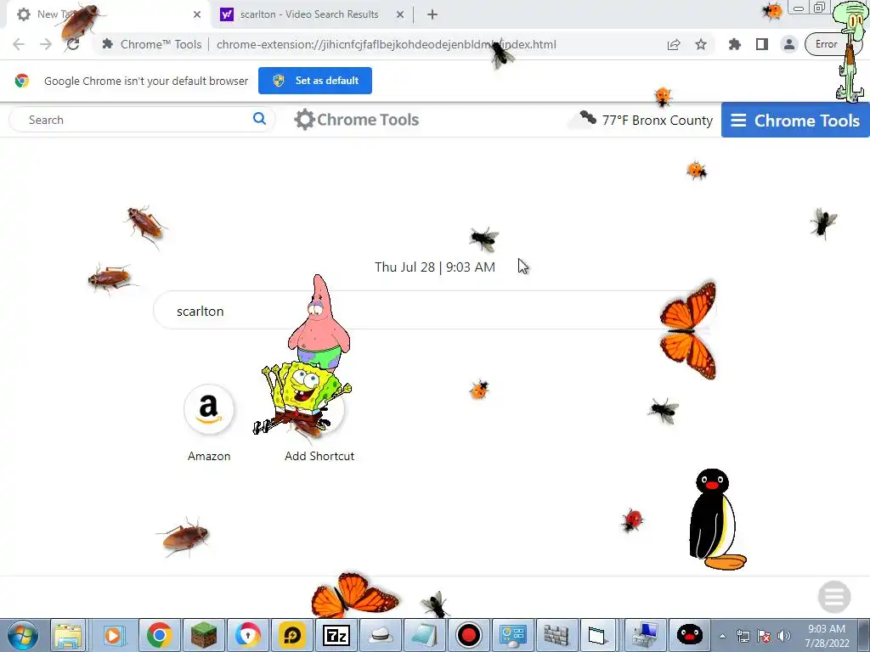The width and height of the screenshot is (870, 652).
Task: Switch to scarlton Video Search Results tab
Action: (x=309, y=14)
